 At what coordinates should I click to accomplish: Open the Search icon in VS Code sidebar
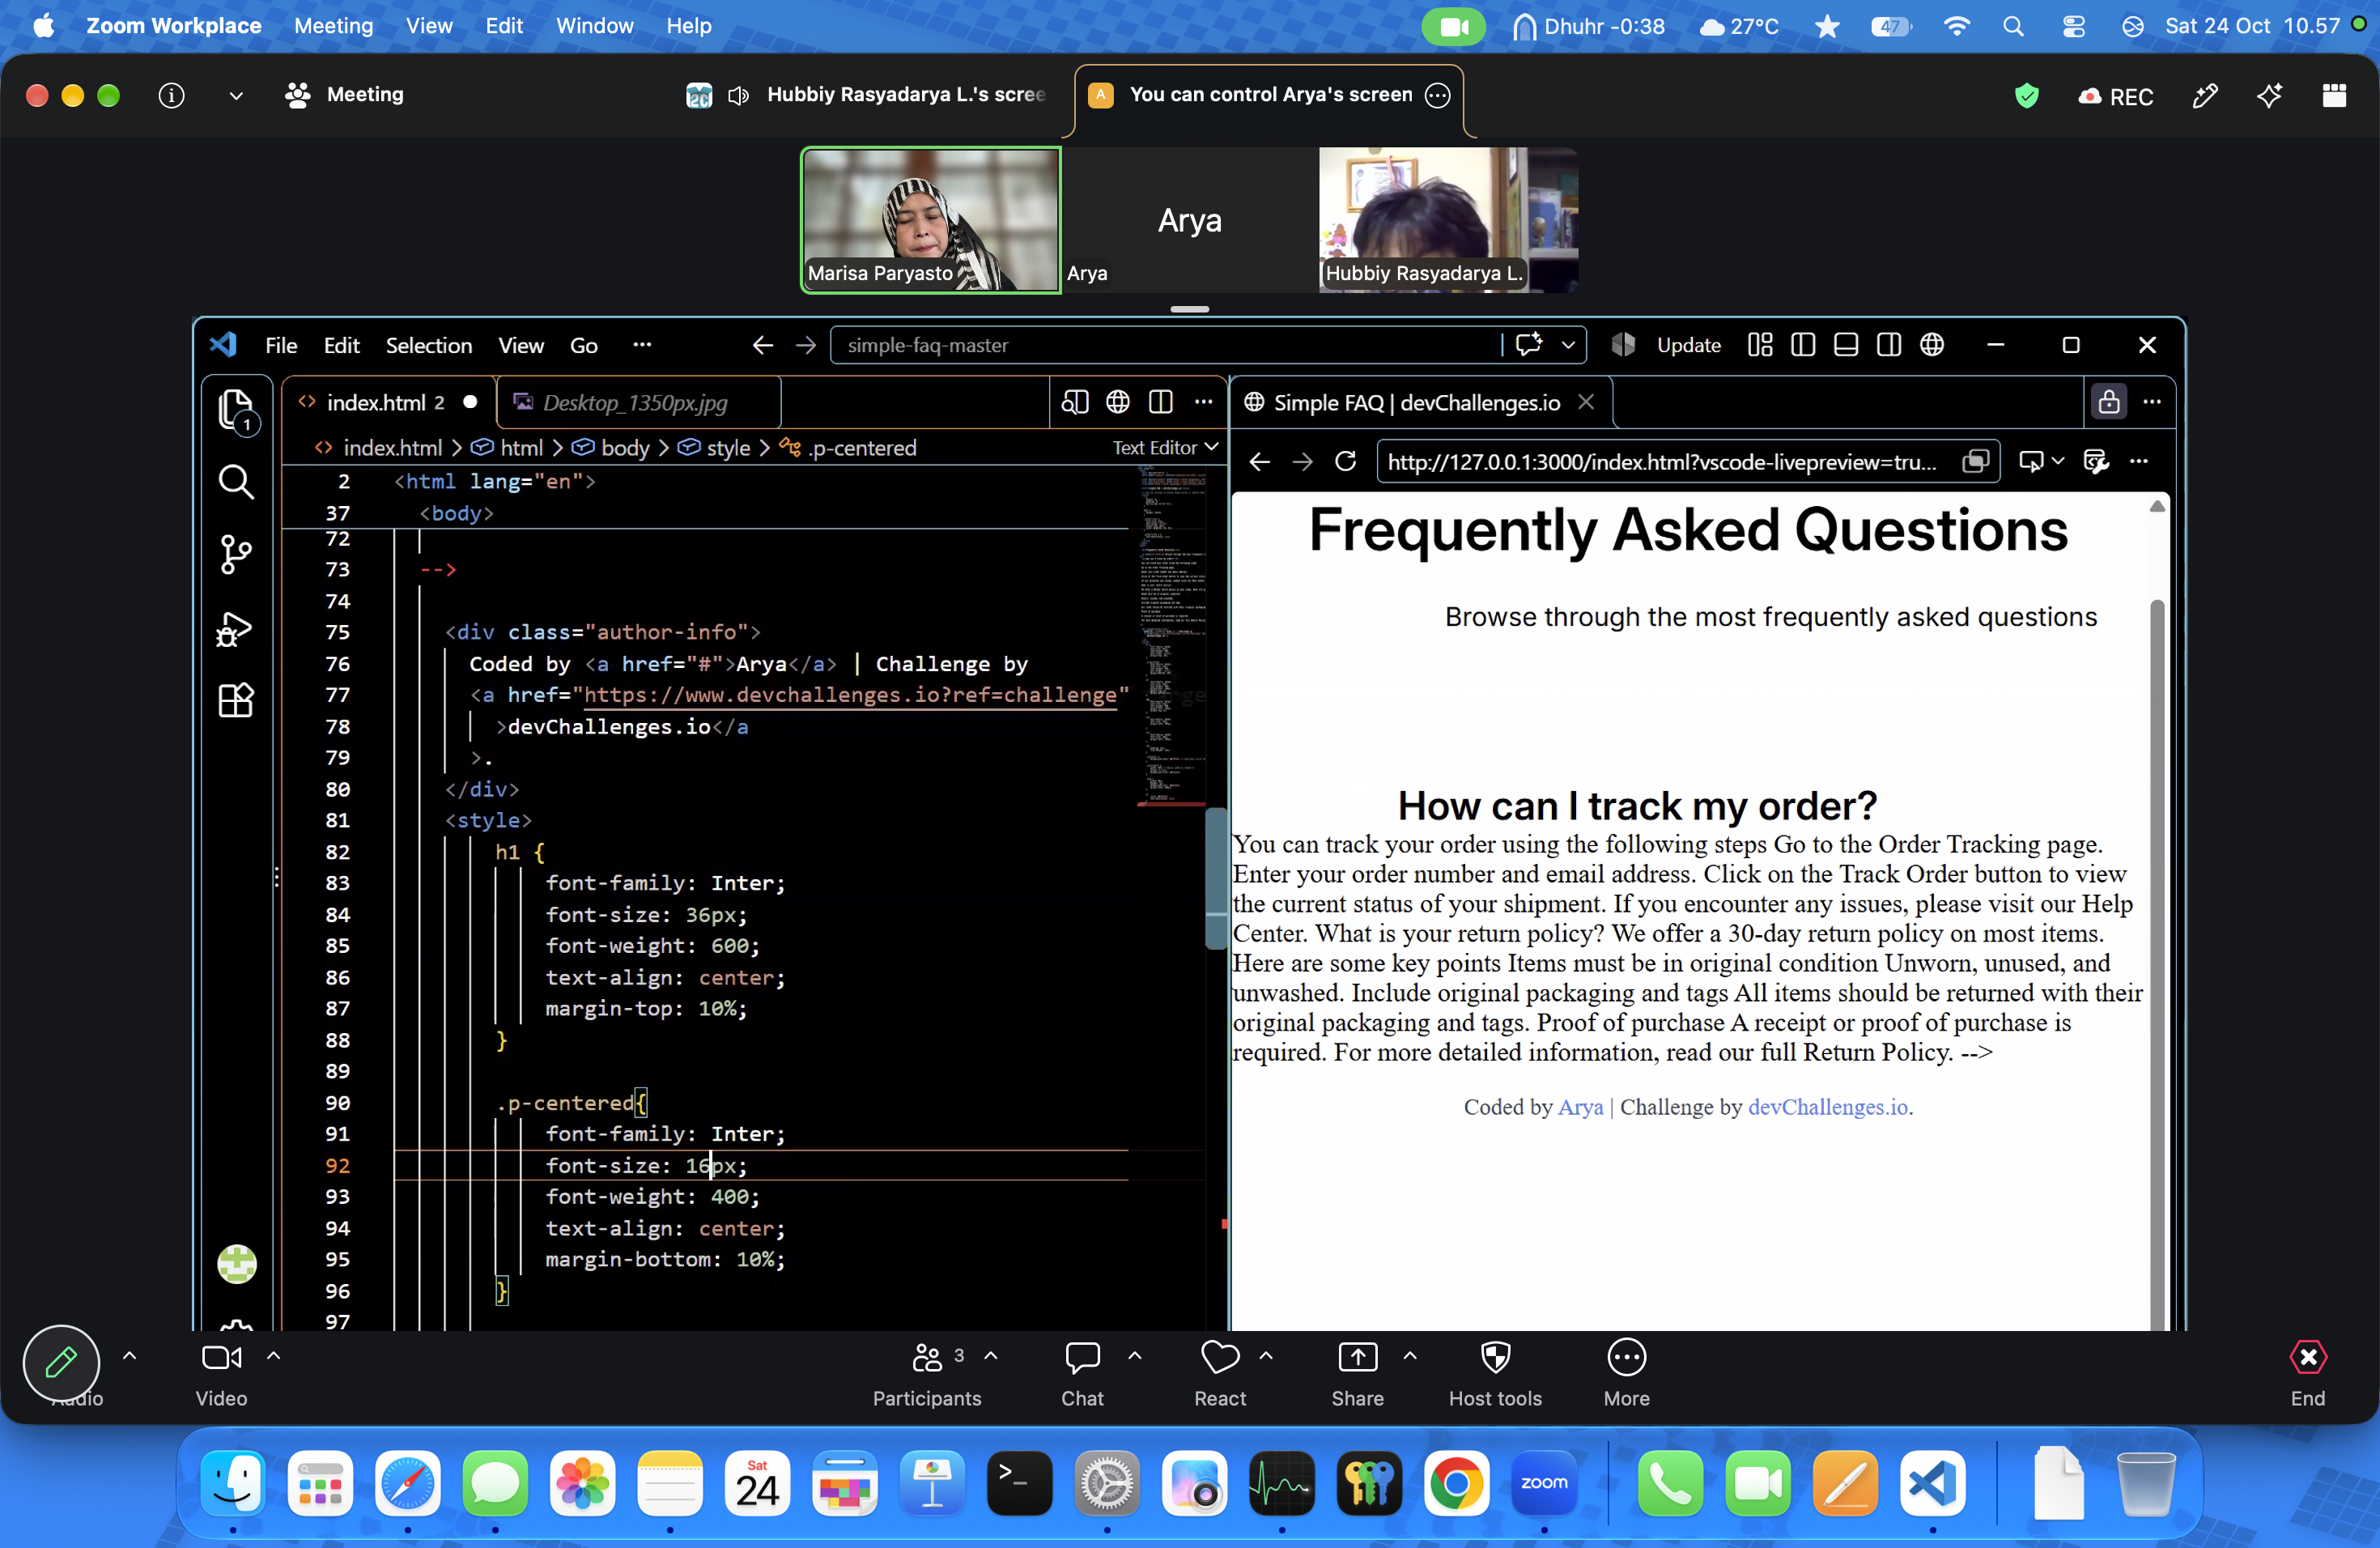point(236,482)
